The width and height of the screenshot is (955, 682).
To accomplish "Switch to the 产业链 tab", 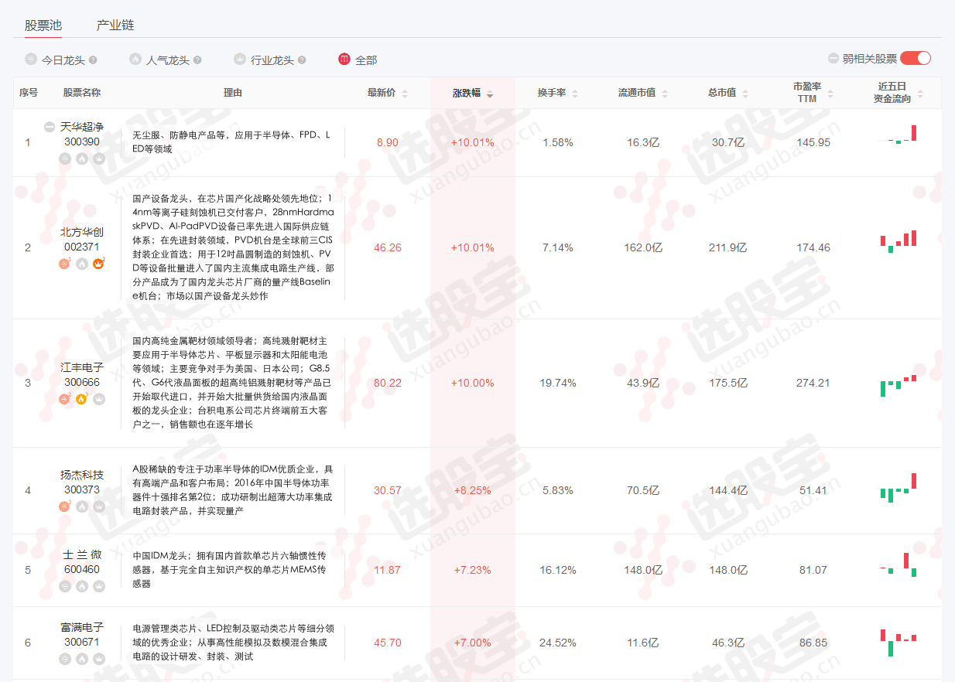I will pos(115,25).
